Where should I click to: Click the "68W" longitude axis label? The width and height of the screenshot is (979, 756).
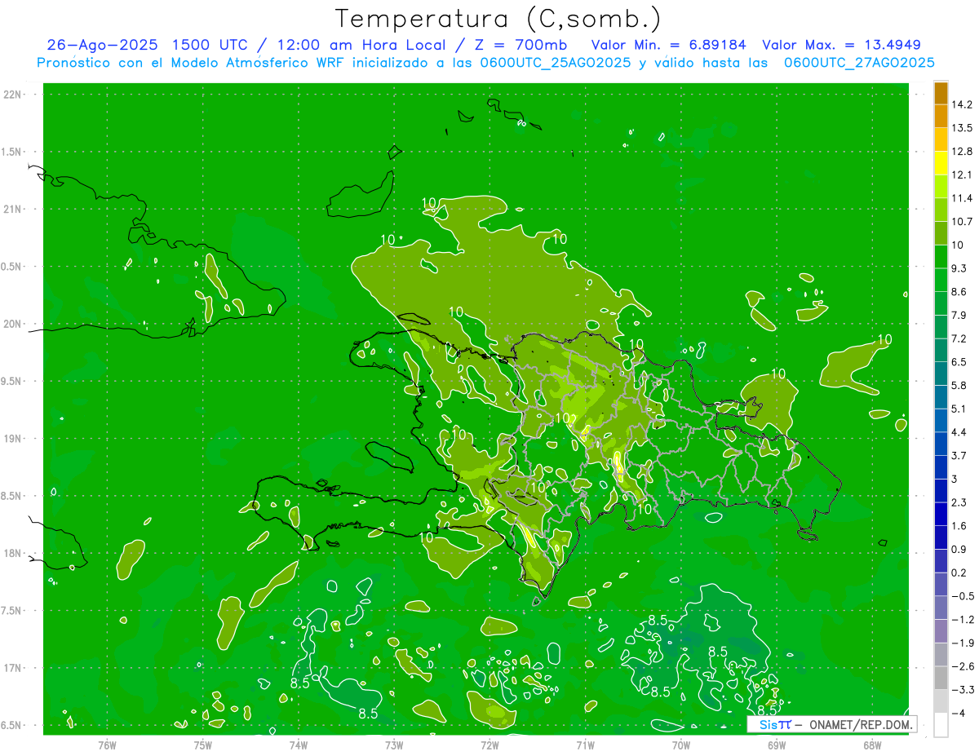871,745
